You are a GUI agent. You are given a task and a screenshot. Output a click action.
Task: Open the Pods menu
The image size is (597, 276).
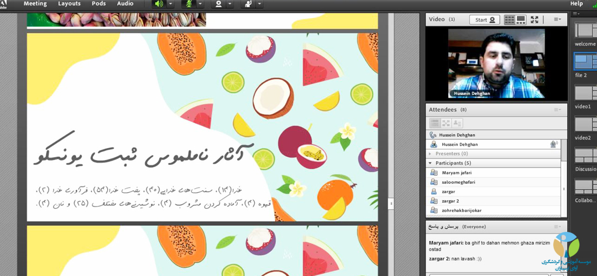(x=99, y=4)
